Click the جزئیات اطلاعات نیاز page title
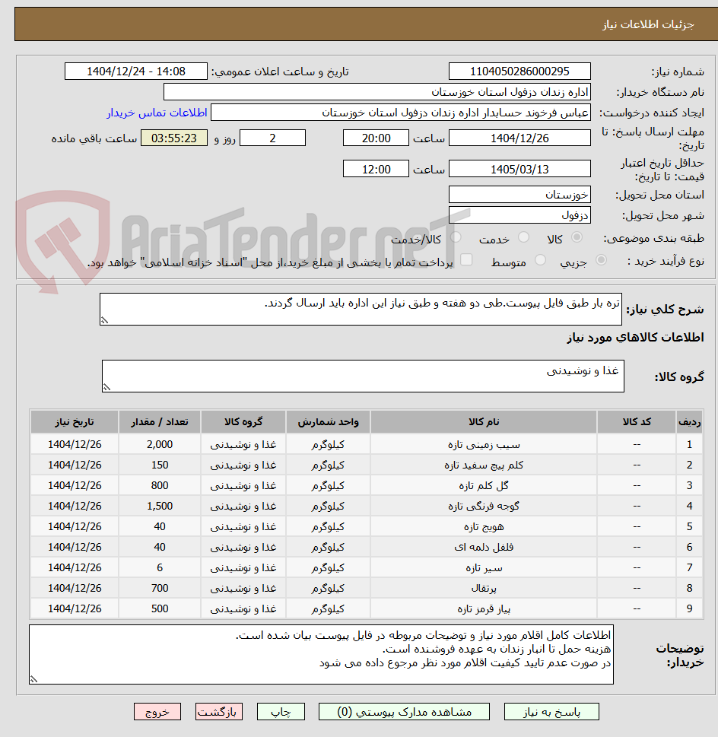The width and height of the screenshot is (718, 737). click(x=649, y=24)
